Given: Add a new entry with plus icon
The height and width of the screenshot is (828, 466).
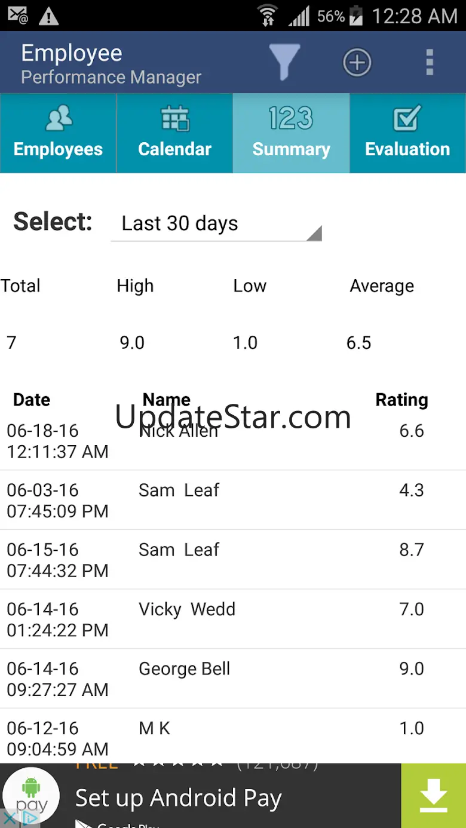Looking at the screenshot, I should pos(357,62).
